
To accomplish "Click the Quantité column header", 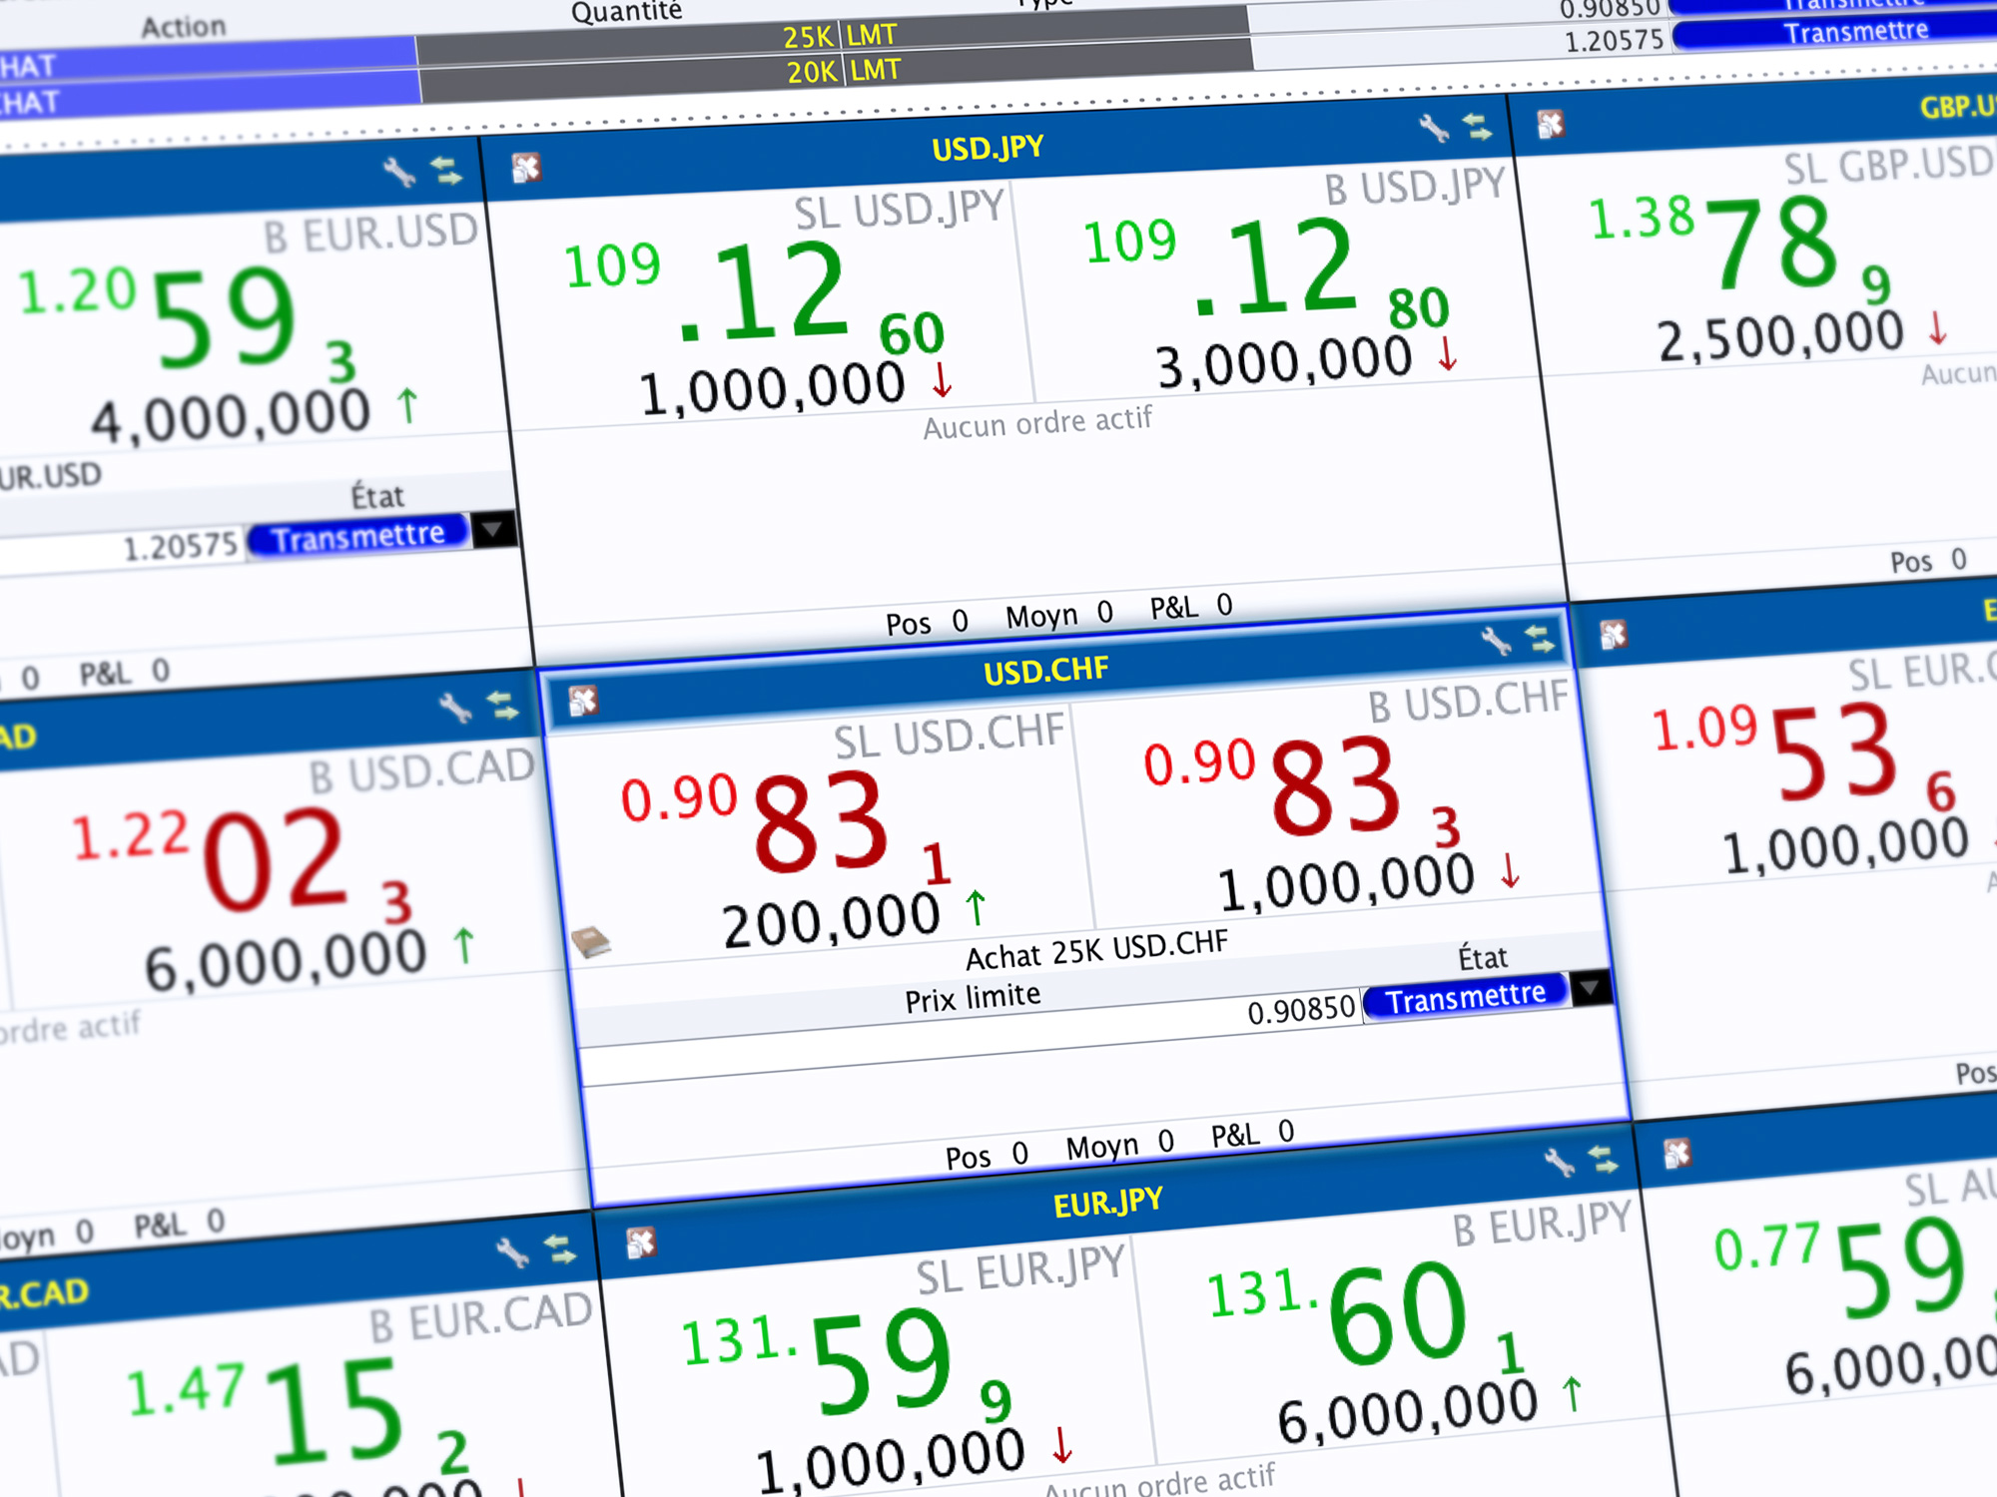I will (x=626, y=12).
